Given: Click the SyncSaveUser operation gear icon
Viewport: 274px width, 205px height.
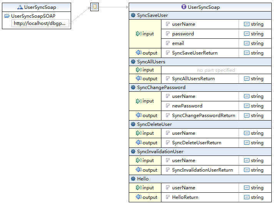Looking at the screenshot, I should pos(133,15).
